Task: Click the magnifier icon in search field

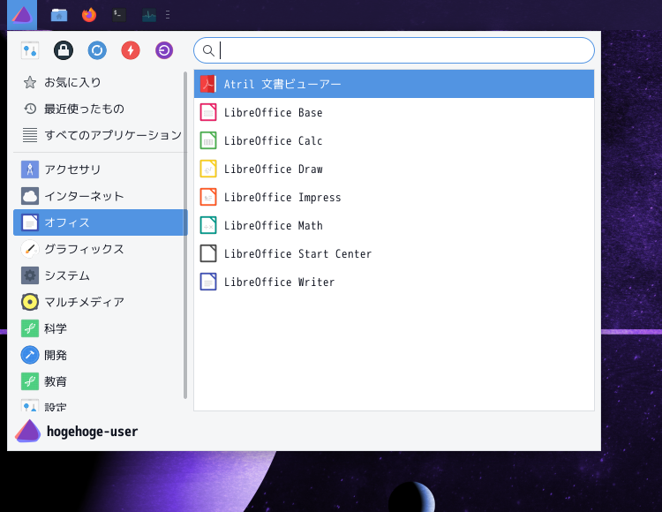Action: (208, 50)
